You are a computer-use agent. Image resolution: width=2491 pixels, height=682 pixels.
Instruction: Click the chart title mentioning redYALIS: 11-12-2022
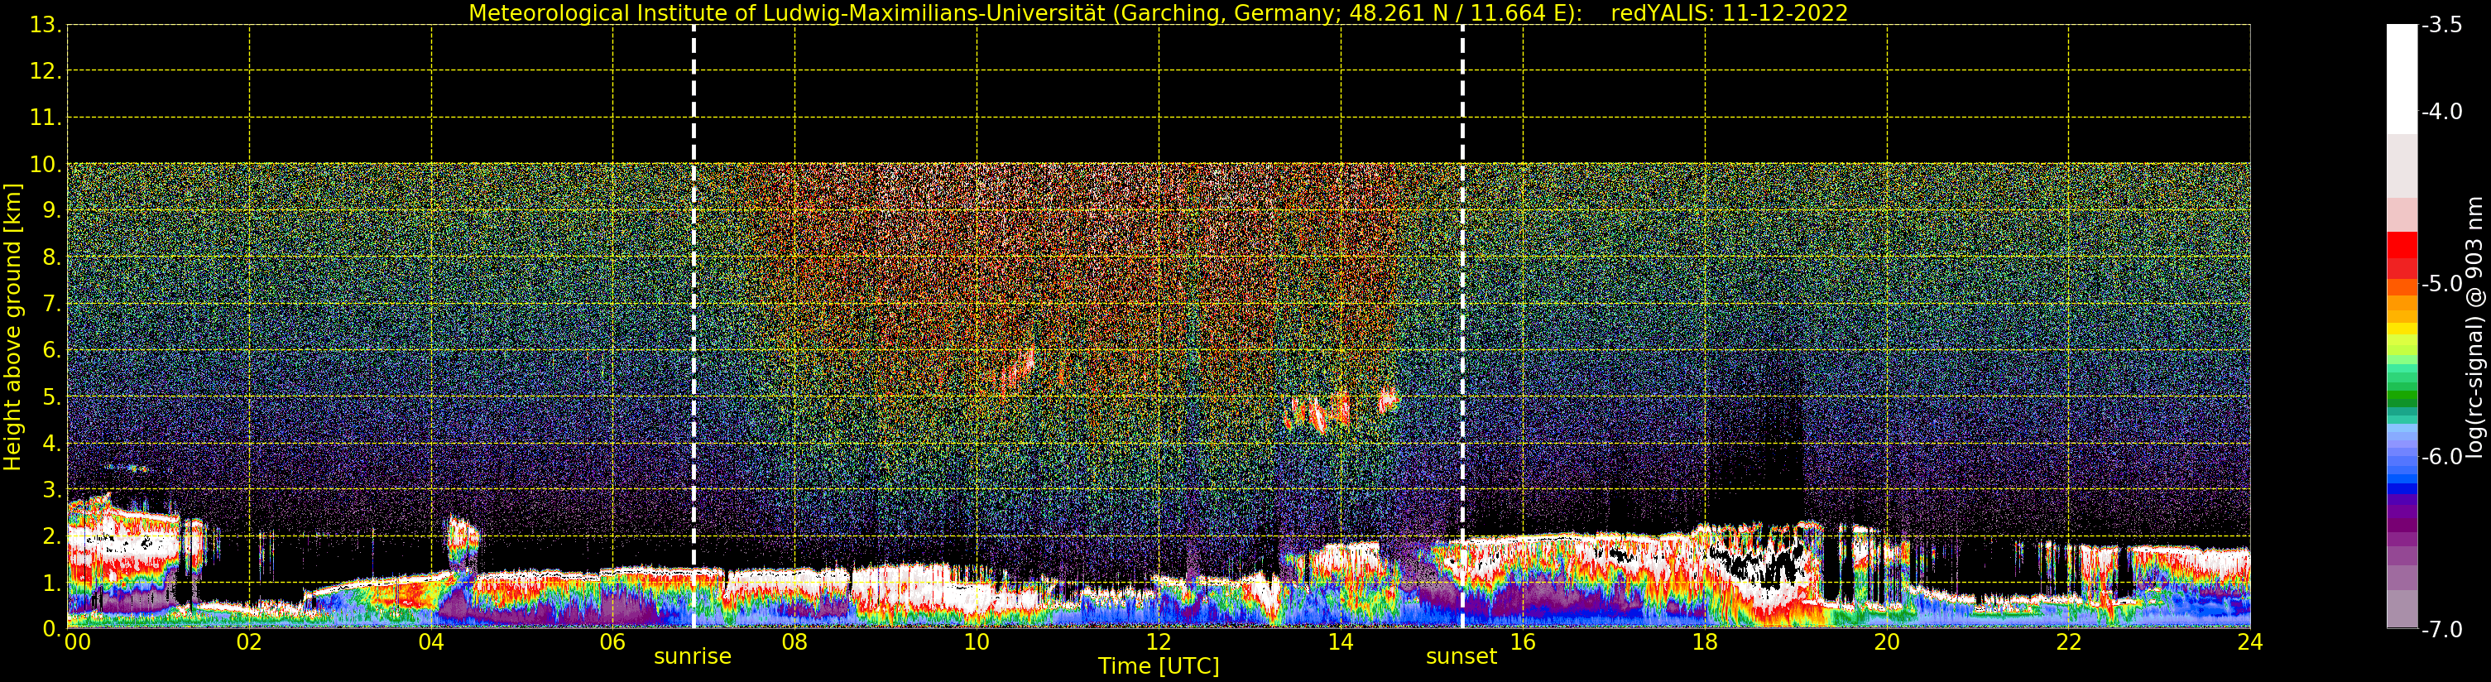(x=1158, y=12)
